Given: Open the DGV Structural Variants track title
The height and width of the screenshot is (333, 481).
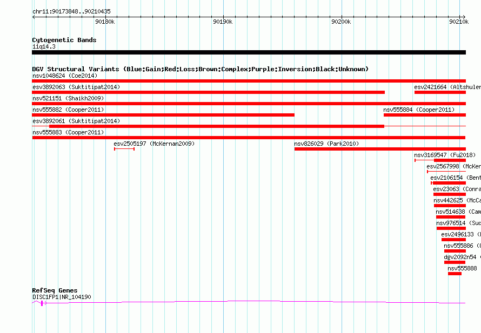Looking at the screenshot, I should (x=201, y=69).
